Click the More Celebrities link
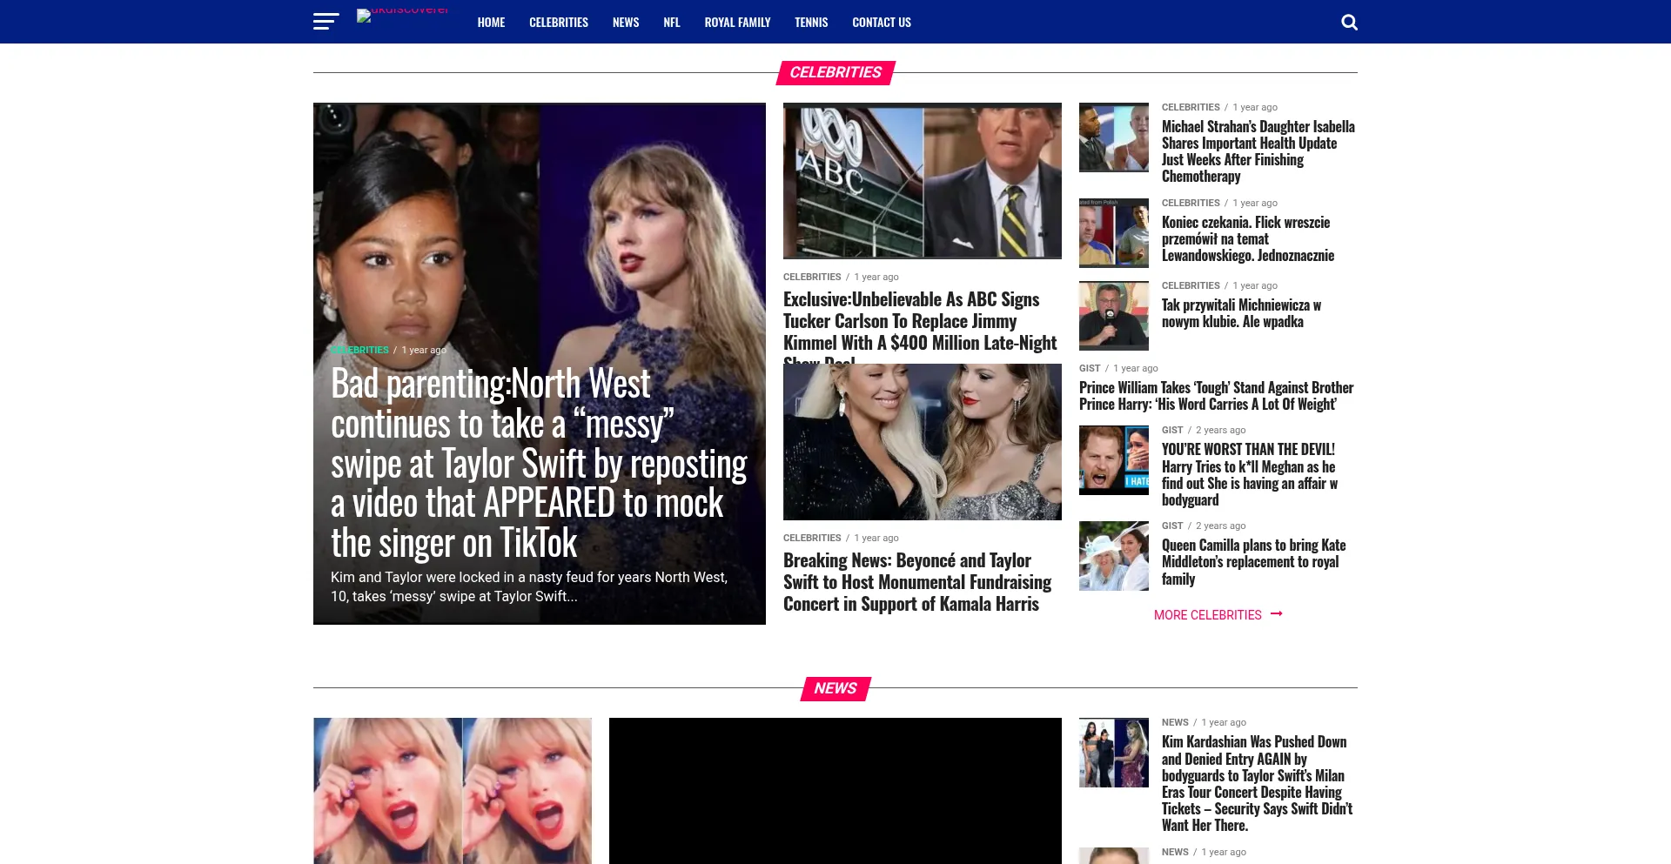The image size is (1671, 864). point(1207,615)
